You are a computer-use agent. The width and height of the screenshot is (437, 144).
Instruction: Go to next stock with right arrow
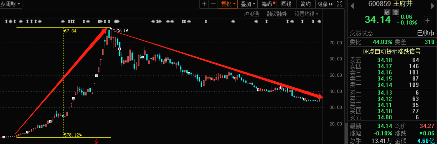(433, 5)
